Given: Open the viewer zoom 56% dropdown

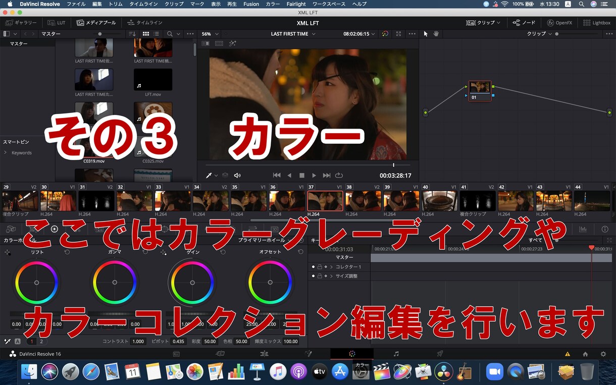Looking at the screenshot, I should point(210,34).
